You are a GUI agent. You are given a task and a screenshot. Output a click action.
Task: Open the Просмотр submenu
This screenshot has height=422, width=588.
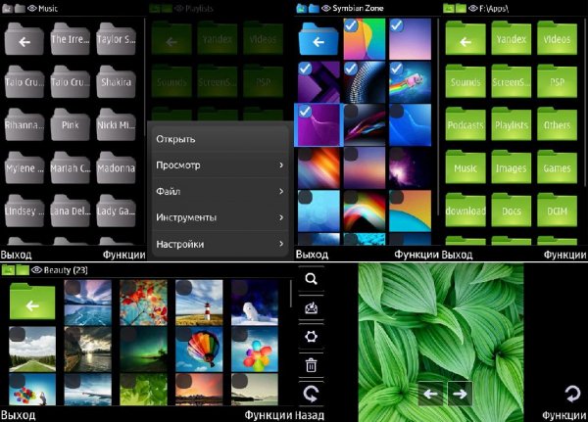pyautogui.click(x=220, y=164)
